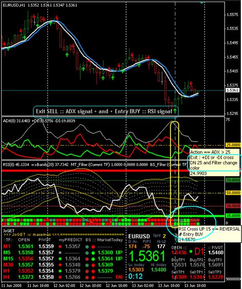The image size is (242, 289).
Task: Click the BuyTP2 value 1.5576
Action: pos(197,264)
